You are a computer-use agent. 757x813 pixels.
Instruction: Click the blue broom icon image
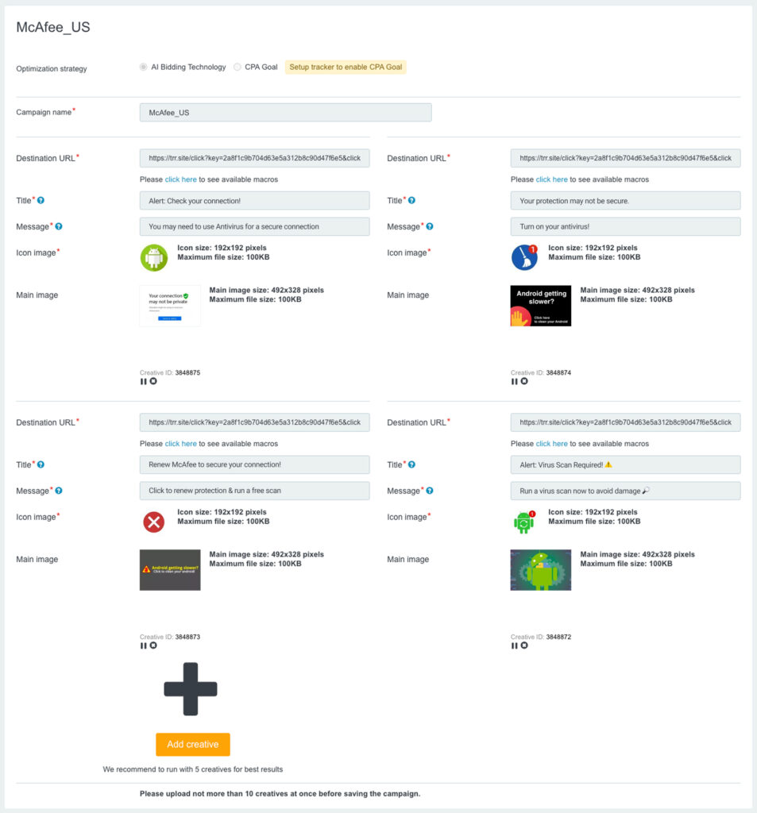click(524, 257)
